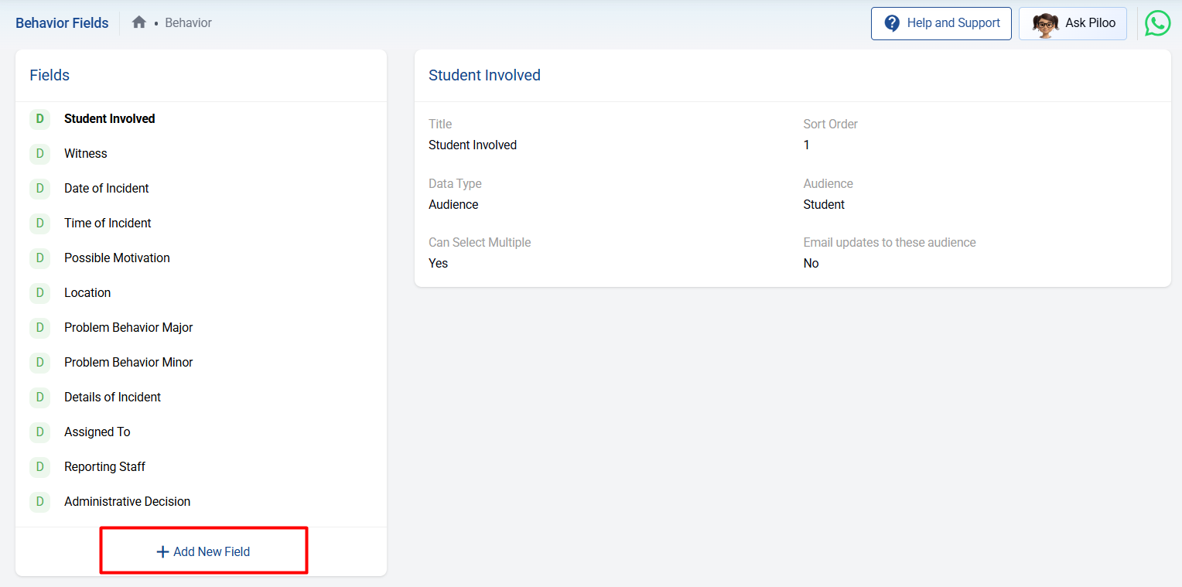
Task: Click the Ask Piloo button label
Action: click(x=1090, y=23)
